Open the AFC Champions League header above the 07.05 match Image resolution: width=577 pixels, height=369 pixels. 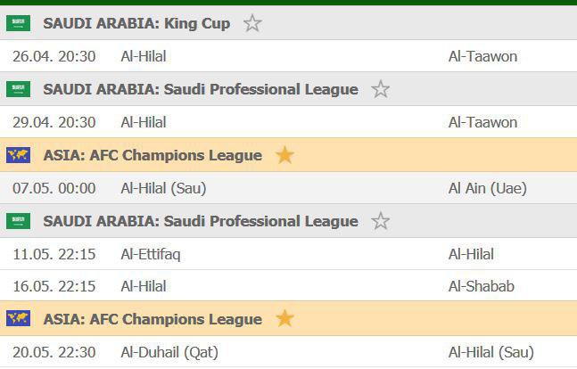[x=152, y=155]
